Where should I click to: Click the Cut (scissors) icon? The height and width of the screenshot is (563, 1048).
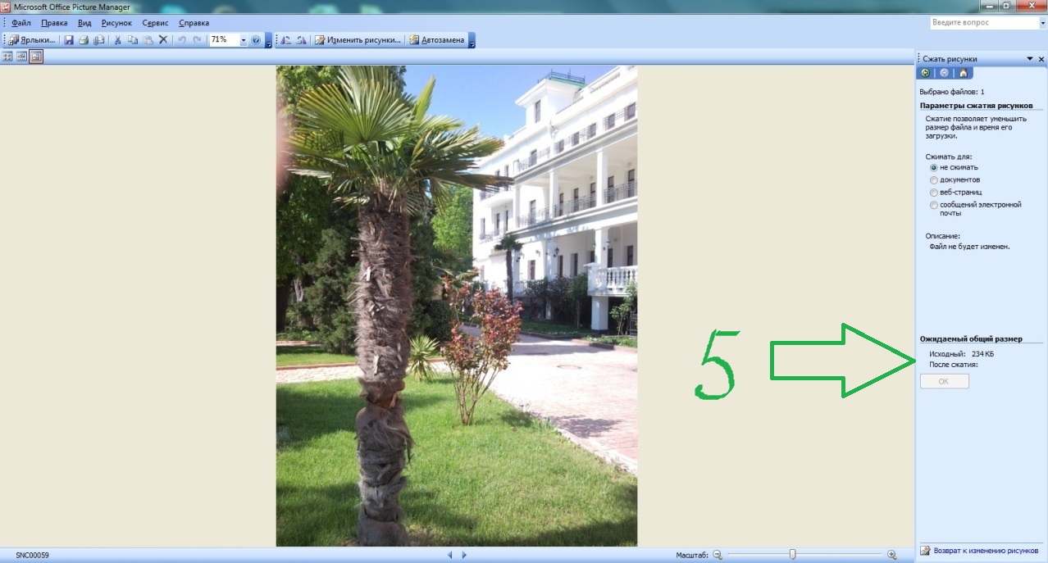tap(117, 39)
